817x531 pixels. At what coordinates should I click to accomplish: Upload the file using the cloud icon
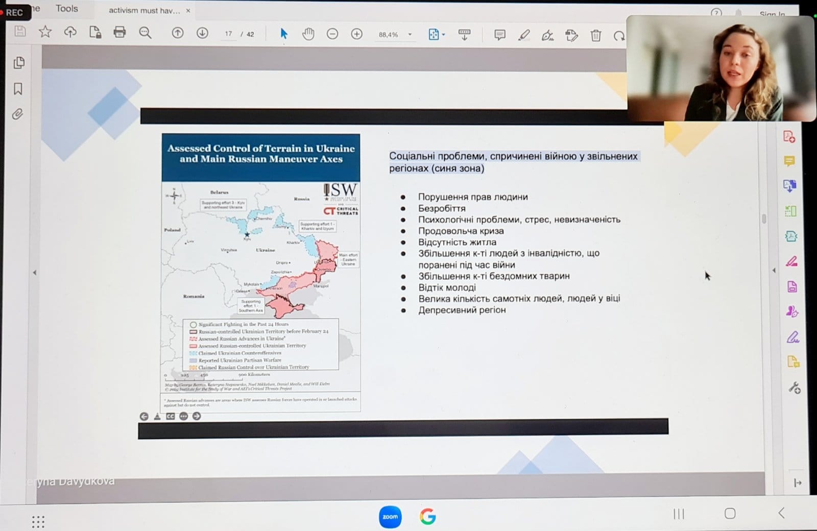point(70,32)
